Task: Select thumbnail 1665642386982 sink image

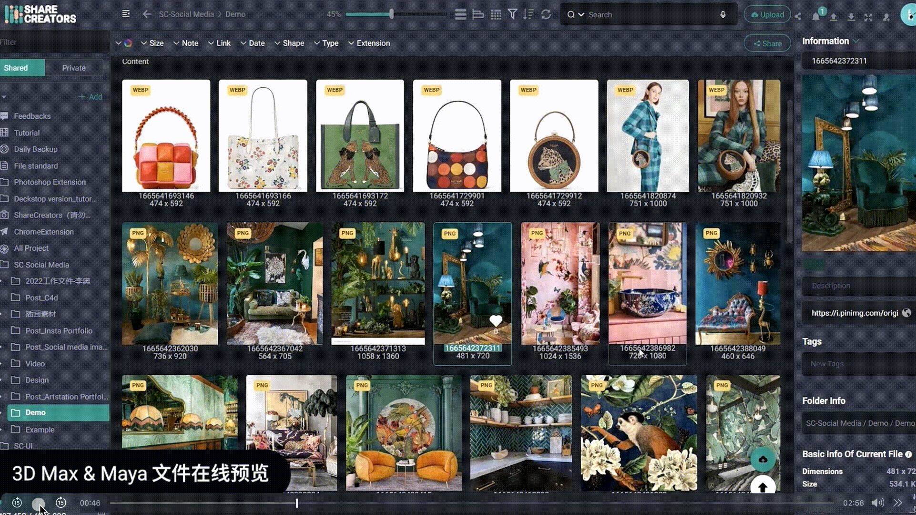Action: pyautogui.click(x=647, y=283)
